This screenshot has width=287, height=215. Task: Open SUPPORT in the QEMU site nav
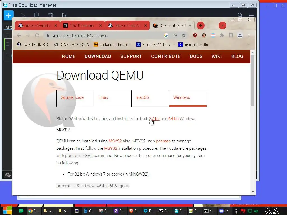[131, 56]
